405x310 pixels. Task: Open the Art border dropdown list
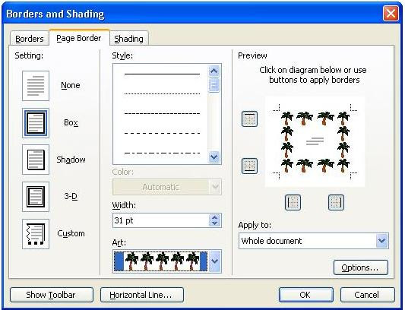pos(215,261)
